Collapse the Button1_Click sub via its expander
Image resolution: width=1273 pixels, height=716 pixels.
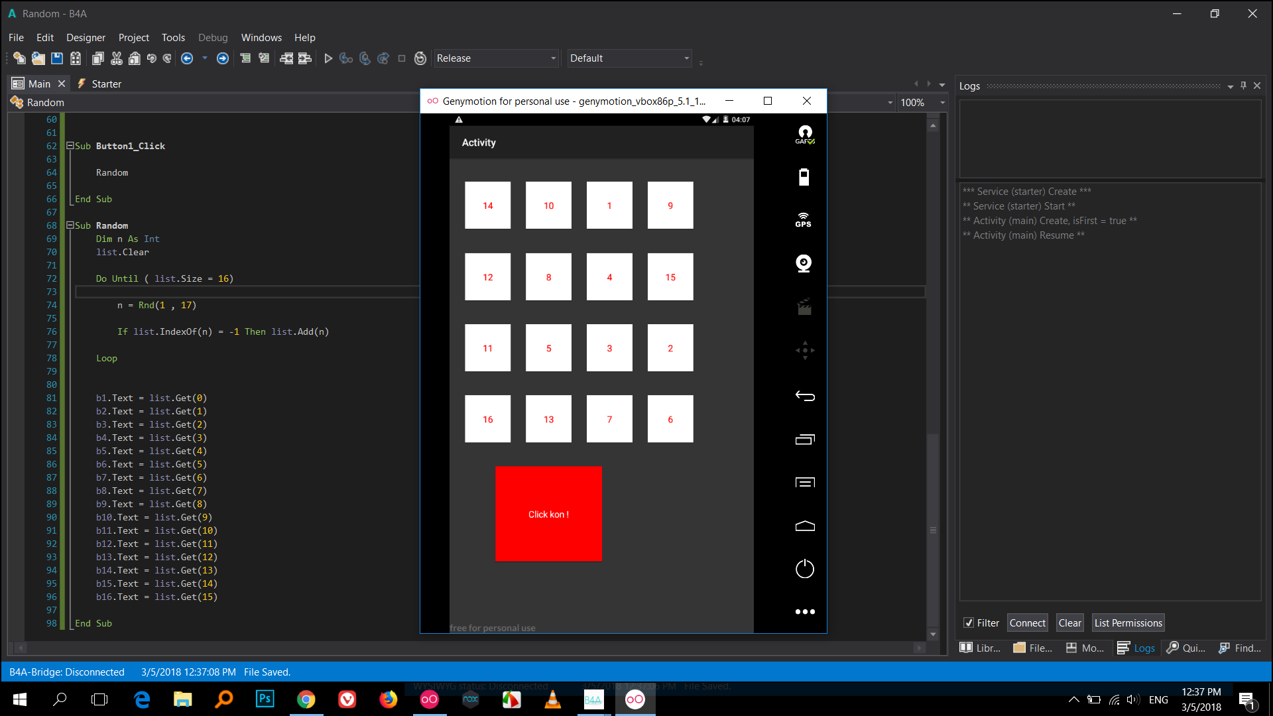click(x=70, y=145)
